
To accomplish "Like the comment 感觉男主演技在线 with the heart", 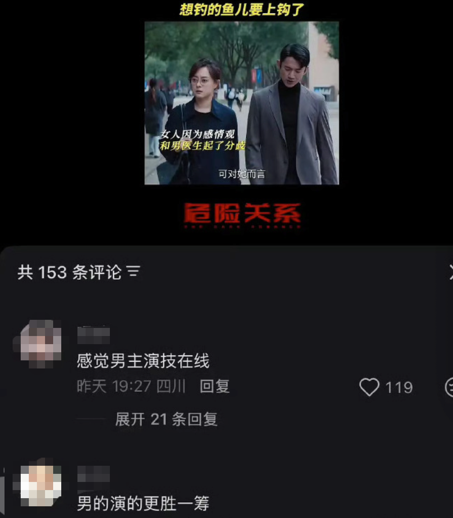I will click(369, 386).
